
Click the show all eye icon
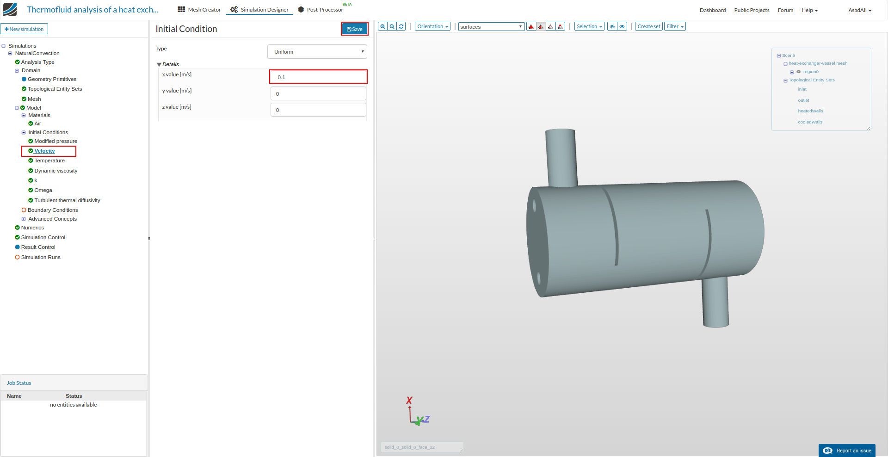click(x=623, y=26)
